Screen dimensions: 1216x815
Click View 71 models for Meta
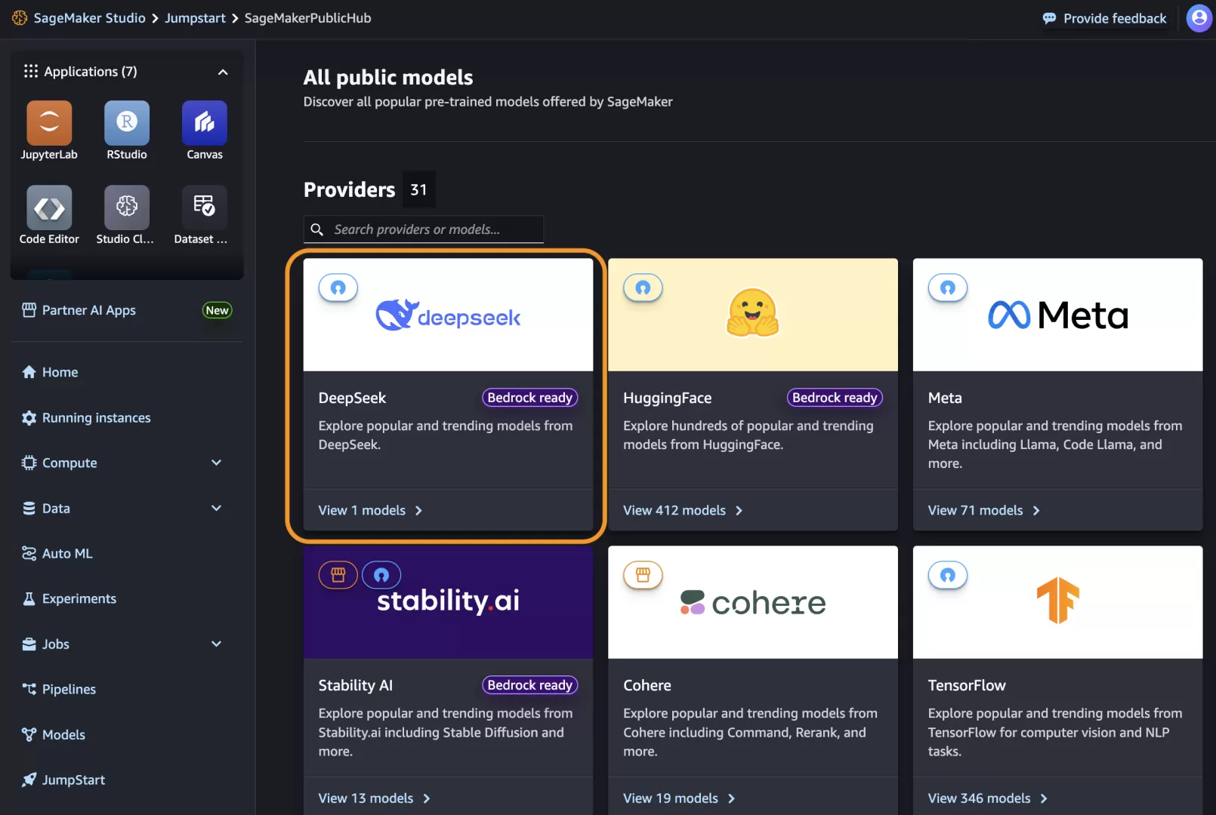(984, 510)
